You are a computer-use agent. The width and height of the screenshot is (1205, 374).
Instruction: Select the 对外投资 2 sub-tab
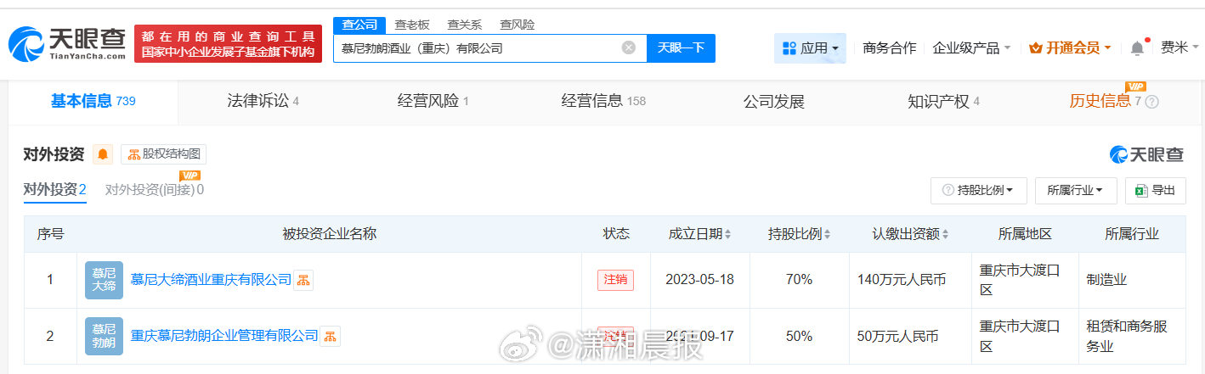click(x=54, y=190)
